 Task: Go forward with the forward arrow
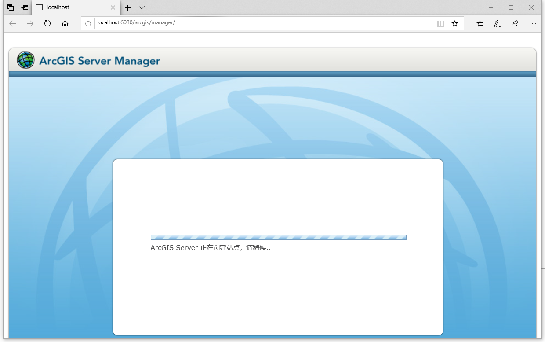point(30,23)
